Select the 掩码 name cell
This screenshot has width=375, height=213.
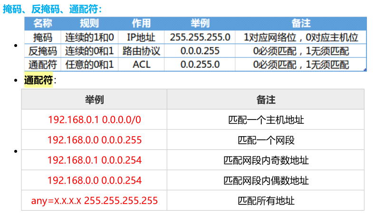point(43,37)
